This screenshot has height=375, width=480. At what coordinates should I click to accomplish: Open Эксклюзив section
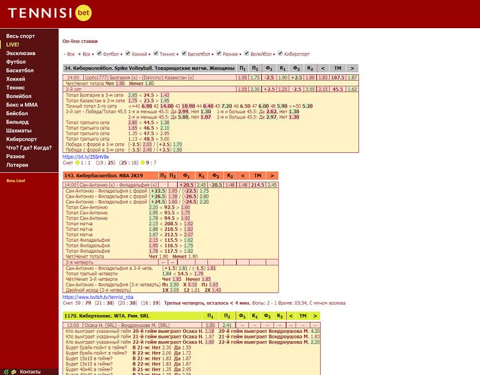click(21, 53)
